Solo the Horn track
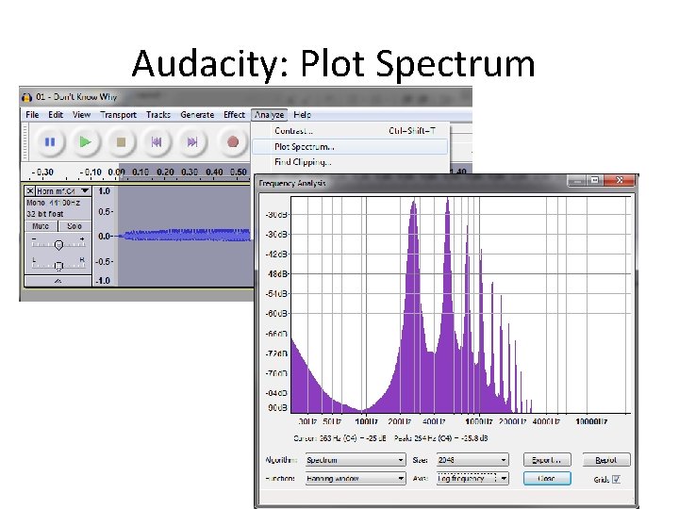 coord(75,226)
